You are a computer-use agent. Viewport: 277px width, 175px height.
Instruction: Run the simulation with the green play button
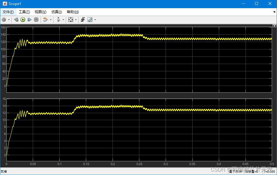click(x=23, y=20)
